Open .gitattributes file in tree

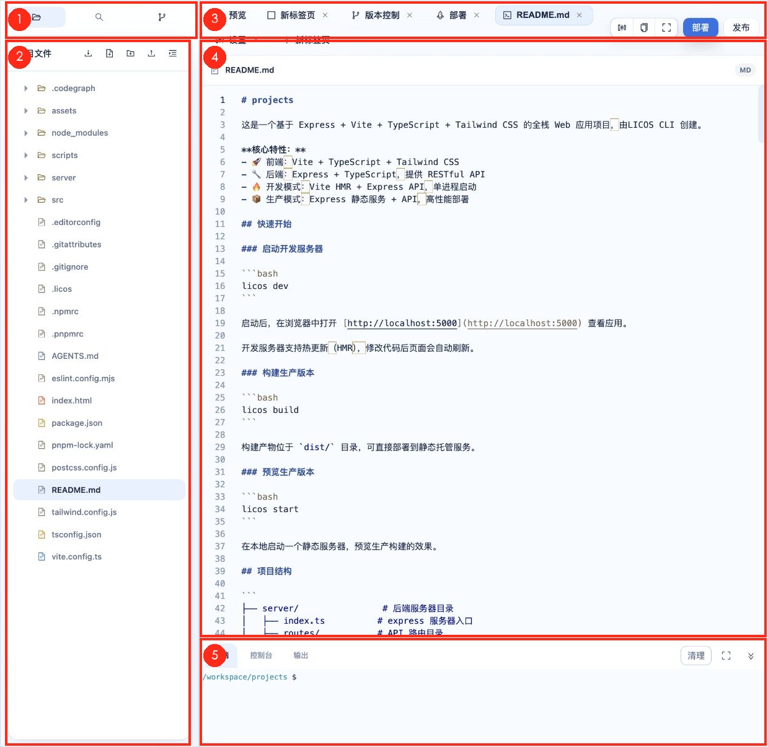click(99, 244)
